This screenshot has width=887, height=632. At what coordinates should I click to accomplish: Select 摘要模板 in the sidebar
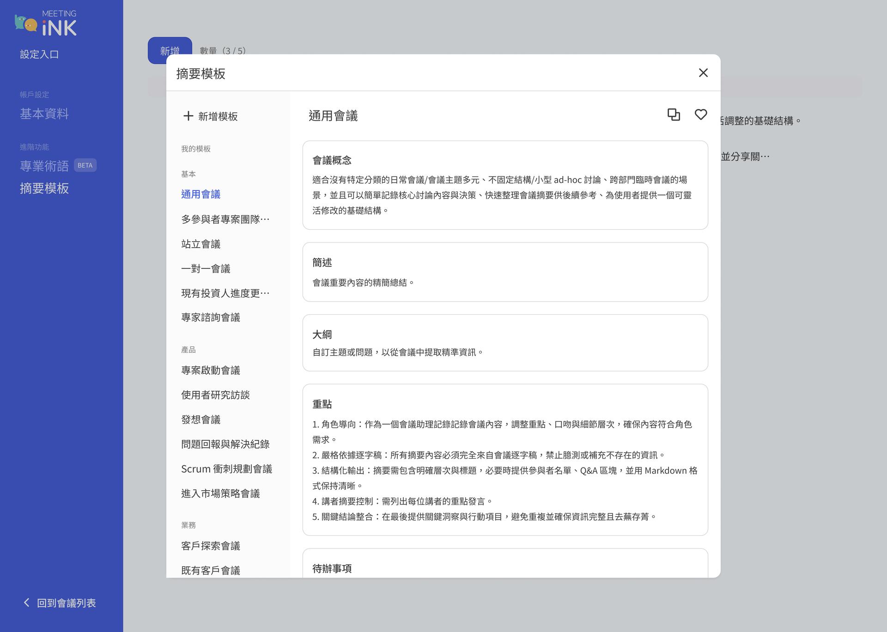44,188
